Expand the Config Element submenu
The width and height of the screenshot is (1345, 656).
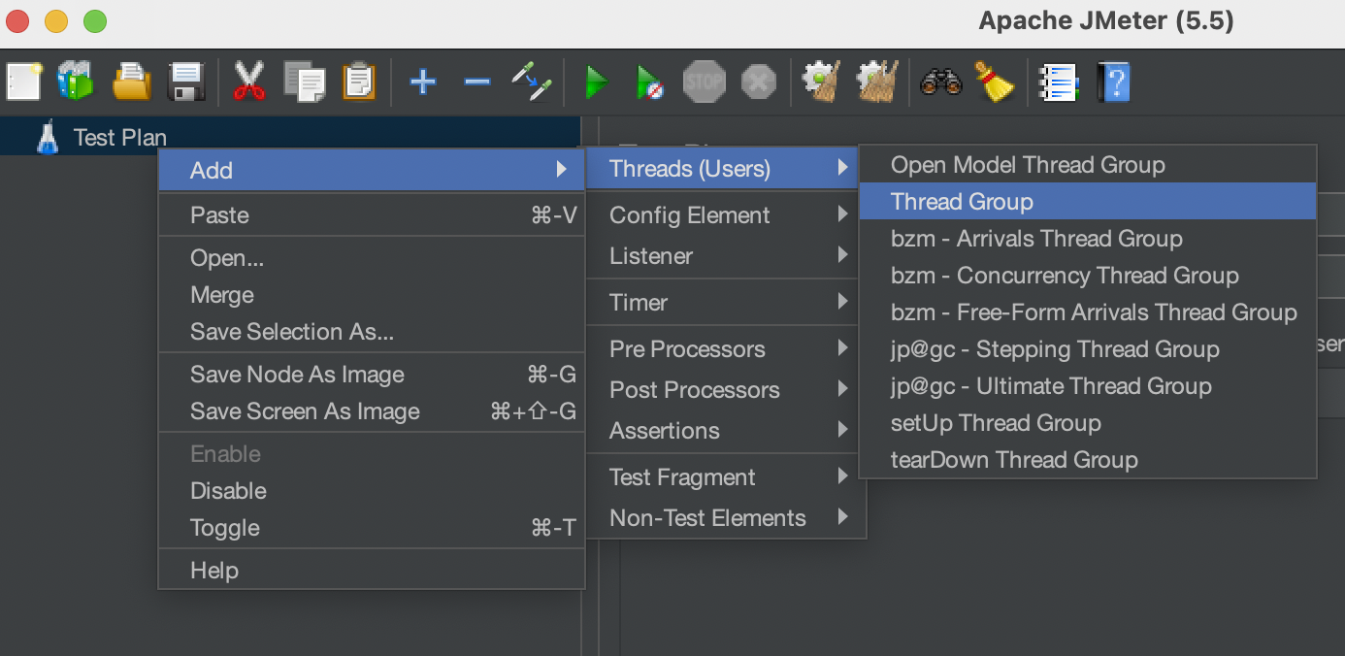(723, 215)
